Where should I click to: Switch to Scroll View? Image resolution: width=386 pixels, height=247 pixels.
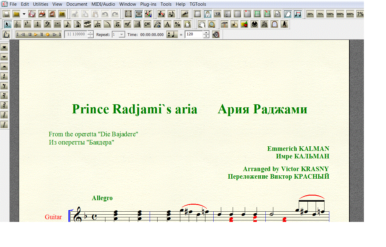(128, 14)
